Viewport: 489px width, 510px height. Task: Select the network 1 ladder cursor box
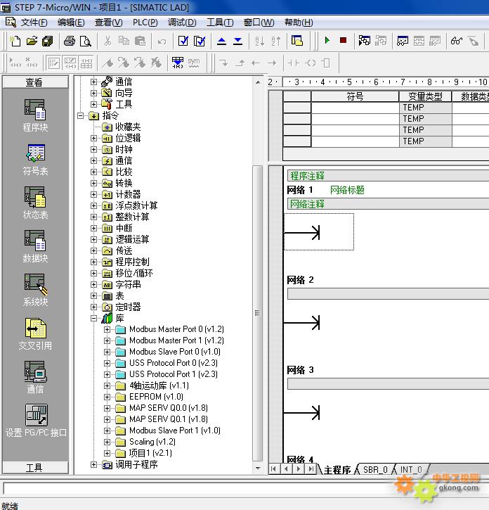[319, 232]
